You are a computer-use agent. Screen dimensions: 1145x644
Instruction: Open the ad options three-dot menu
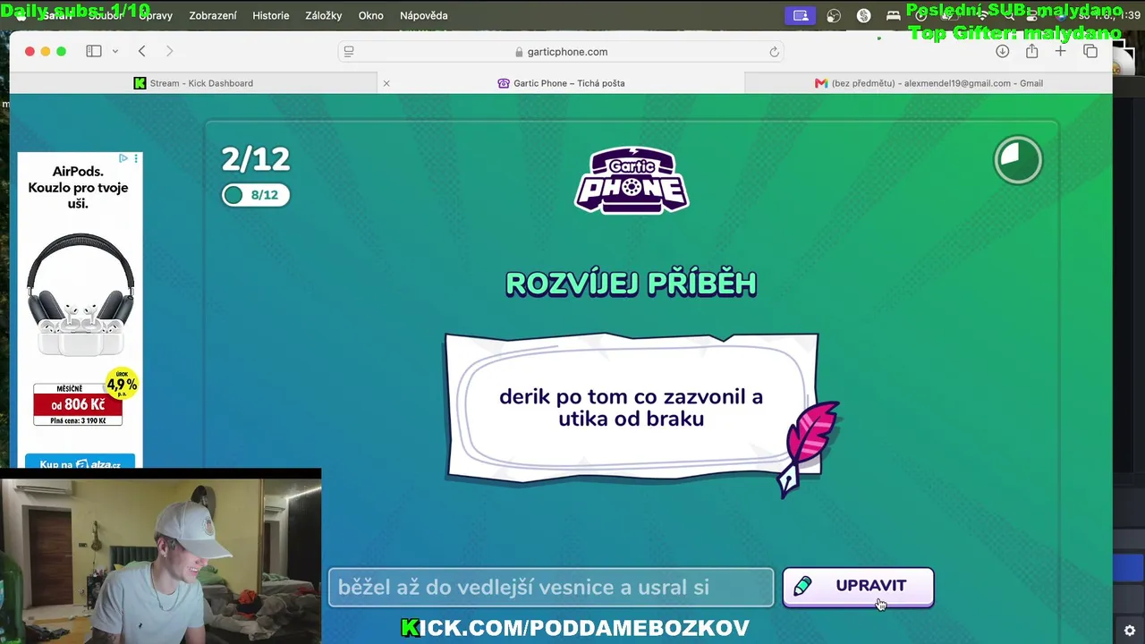tap(136, 158)
